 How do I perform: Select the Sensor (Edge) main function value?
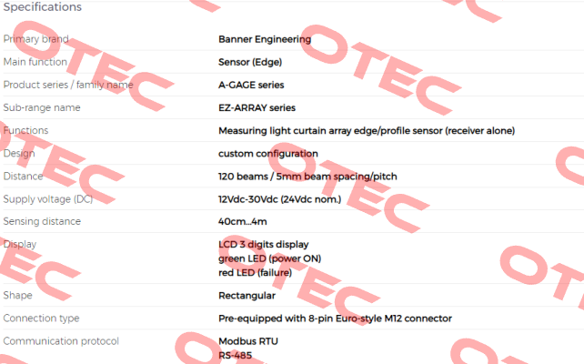[250, 62]
